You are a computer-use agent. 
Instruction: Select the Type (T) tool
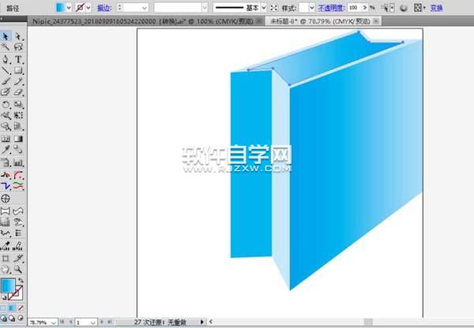point(18,59)
